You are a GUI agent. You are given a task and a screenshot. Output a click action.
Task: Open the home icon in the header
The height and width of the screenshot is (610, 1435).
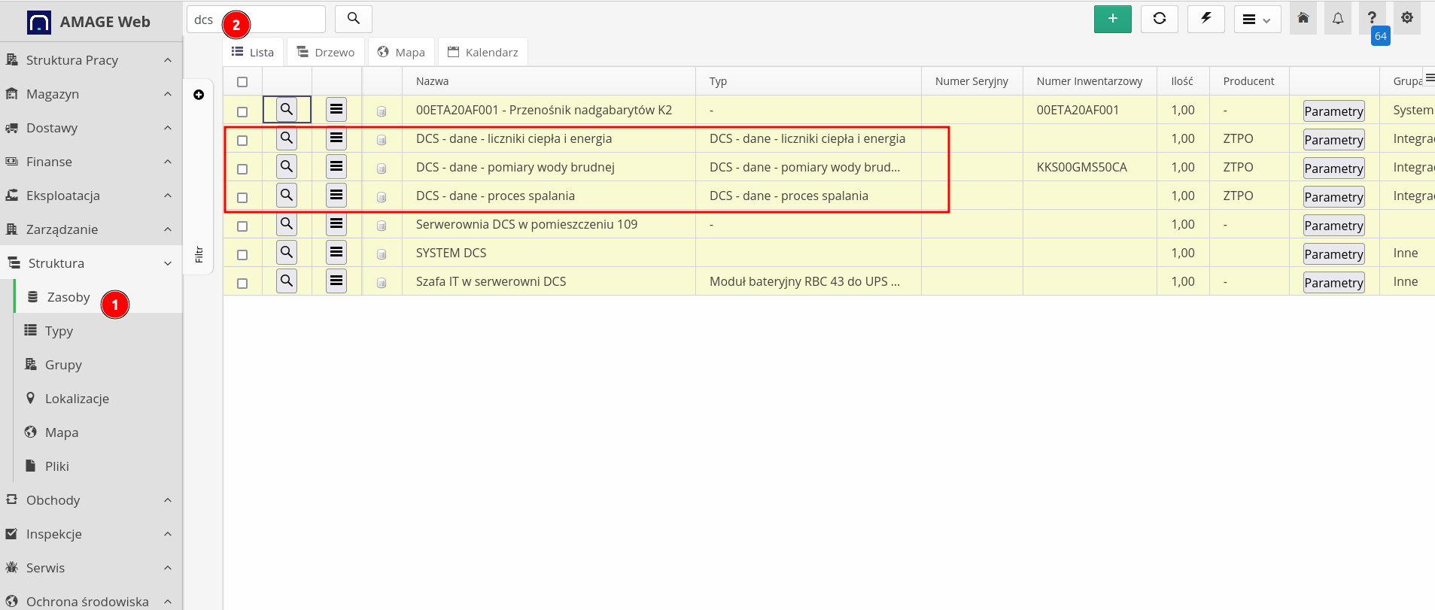(1303, 19)
